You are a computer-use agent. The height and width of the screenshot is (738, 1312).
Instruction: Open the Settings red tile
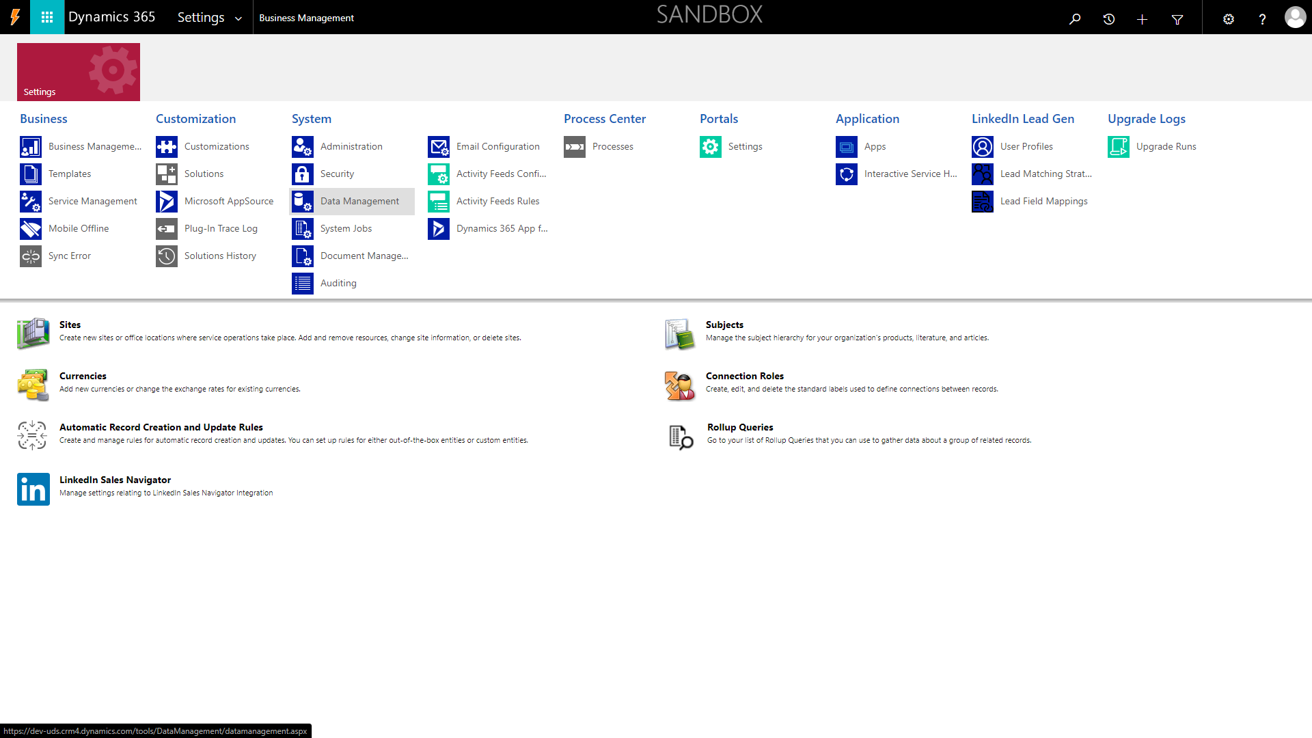pos(79,72)
